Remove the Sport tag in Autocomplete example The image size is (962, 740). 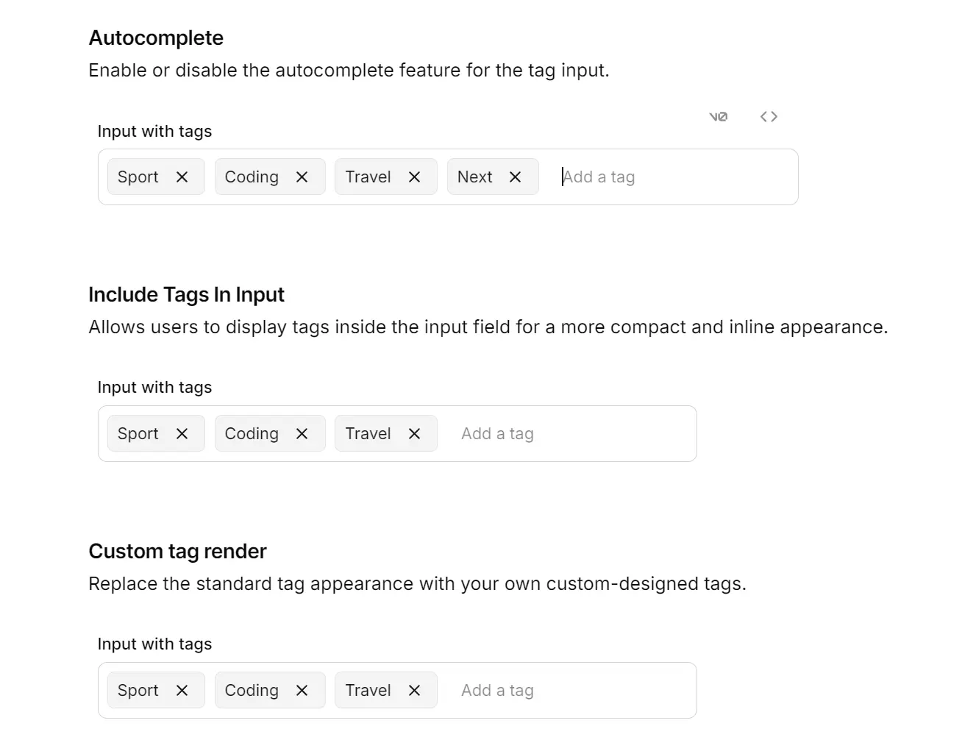(x=182, y=177)
